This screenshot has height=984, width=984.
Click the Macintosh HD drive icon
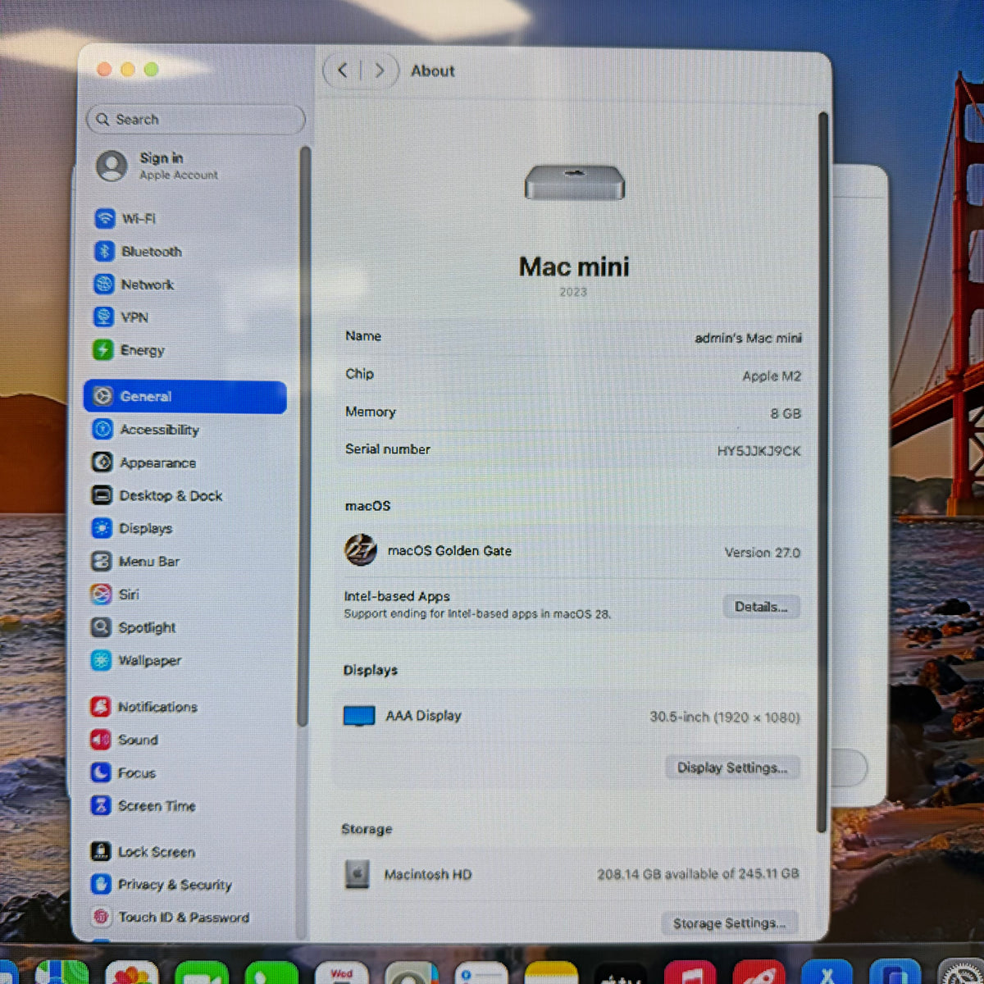click(x=357, y=875)
